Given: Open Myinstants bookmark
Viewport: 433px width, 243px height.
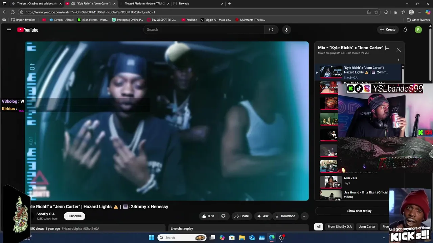Looking at the screenshot, I should 250,20.
